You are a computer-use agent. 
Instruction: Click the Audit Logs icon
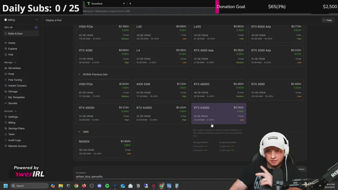[x=6, y=140]
